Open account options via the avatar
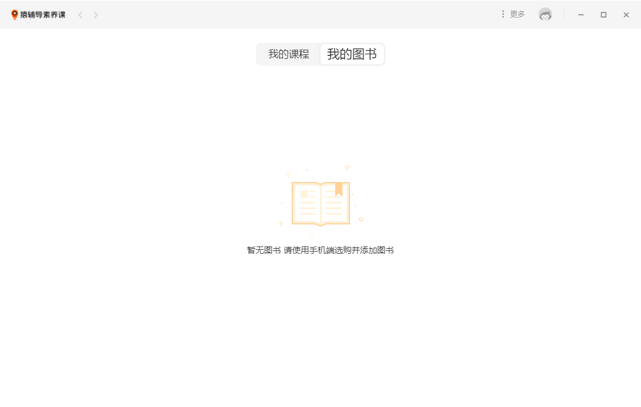The image size is (641, 407). pyautogui.click(x=545, y=14)
